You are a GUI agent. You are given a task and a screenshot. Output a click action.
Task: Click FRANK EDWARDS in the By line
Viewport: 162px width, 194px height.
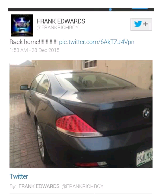(39, 186)
